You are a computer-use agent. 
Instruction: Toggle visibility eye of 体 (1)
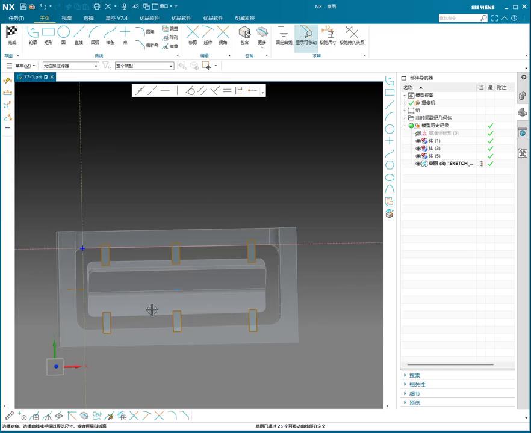click(x=418, y=141)
